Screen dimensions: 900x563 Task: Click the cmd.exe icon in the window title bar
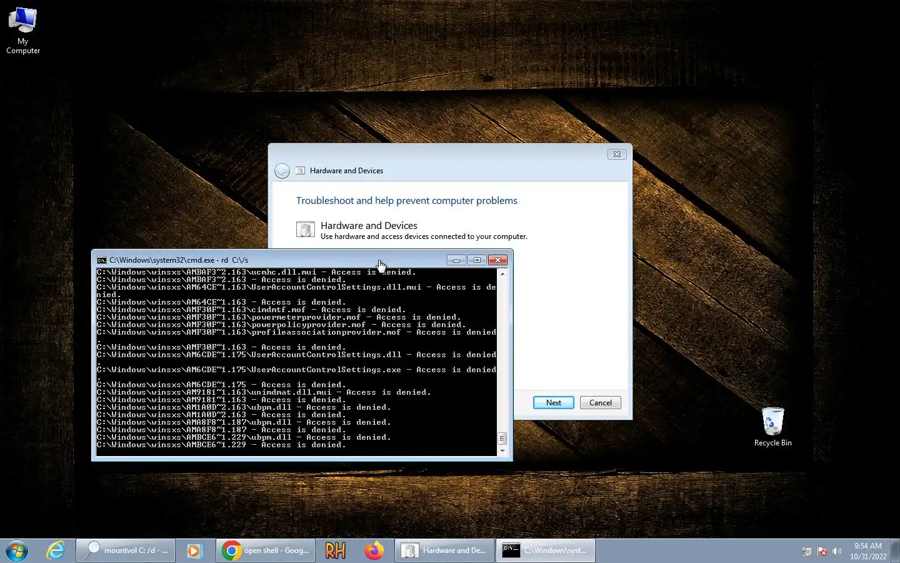point(101,260)
